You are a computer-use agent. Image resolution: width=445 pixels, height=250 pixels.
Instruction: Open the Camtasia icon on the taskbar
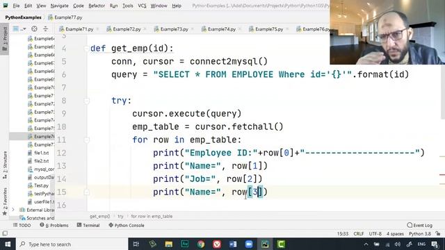[x=281, y=244]
